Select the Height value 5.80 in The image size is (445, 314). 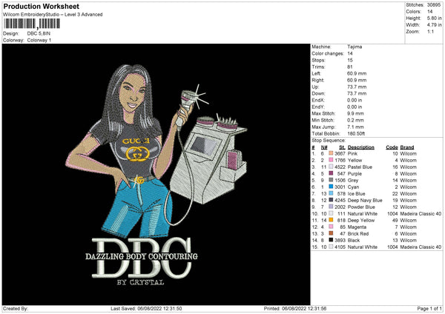coord(434,18)
